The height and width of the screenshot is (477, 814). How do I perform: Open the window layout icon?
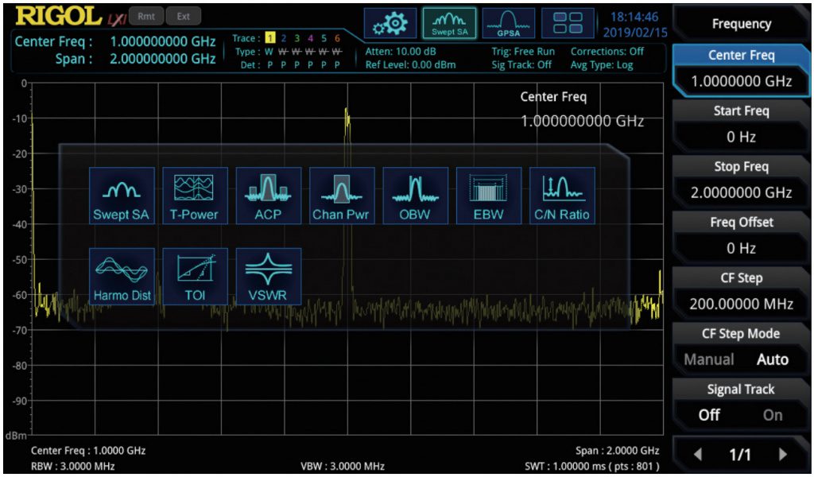point(568,23)
